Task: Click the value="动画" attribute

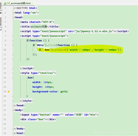Action: [x=74, y=115]
